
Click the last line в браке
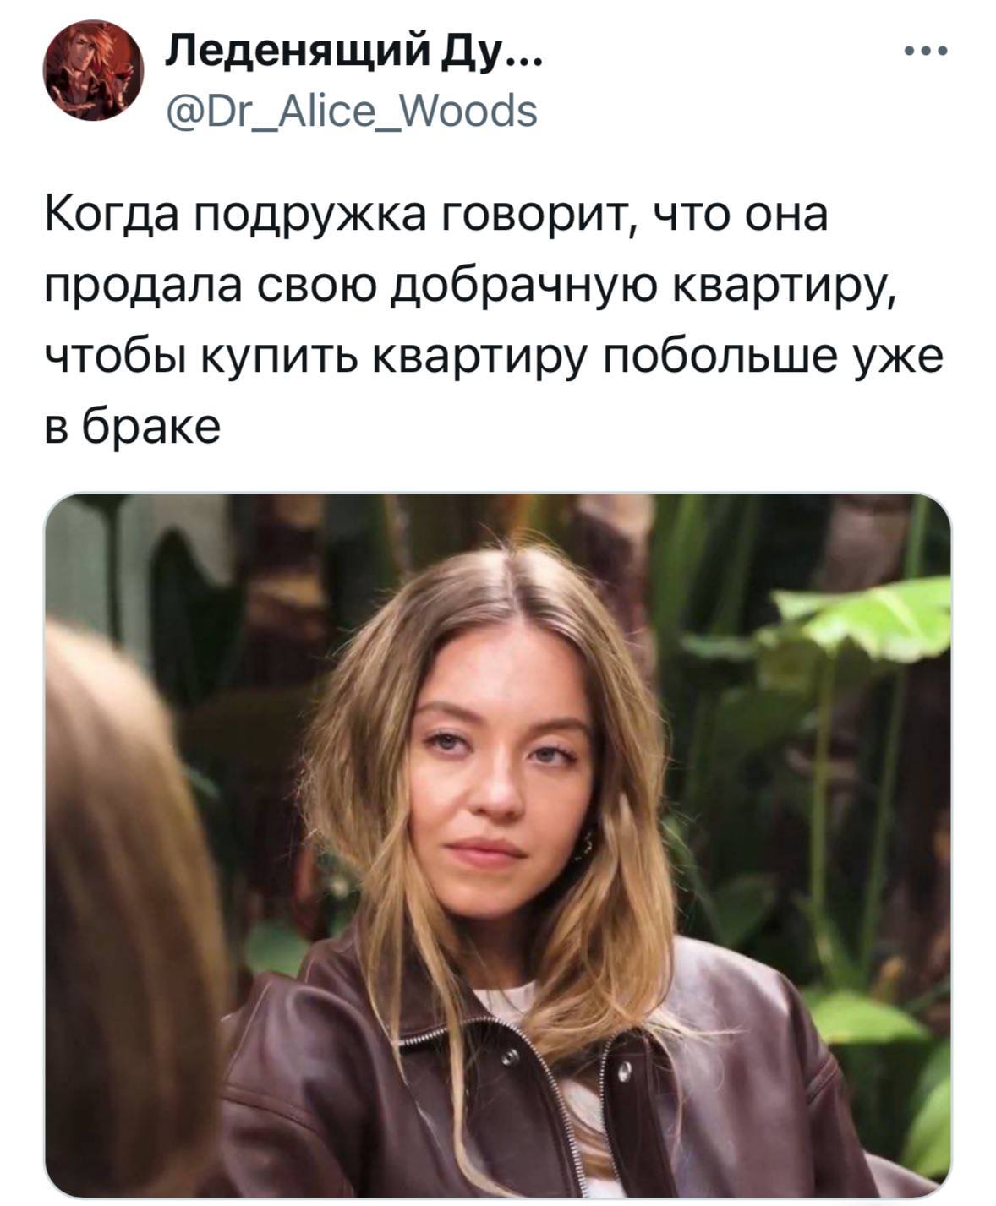click(132, 428)
